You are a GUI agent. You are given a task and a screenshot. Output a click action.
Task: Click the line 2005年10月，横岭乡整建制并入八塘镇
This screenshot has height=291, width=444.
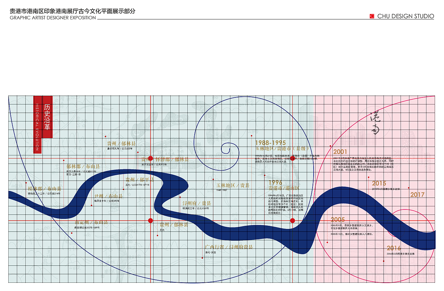click(x=351, y=234)
